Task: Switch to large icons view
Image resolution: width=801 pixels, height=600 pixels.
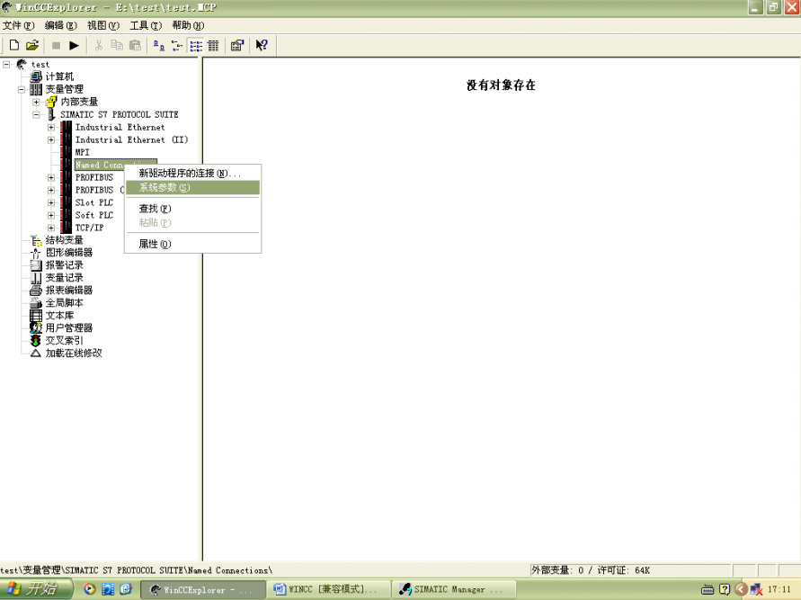Action: 159,46
